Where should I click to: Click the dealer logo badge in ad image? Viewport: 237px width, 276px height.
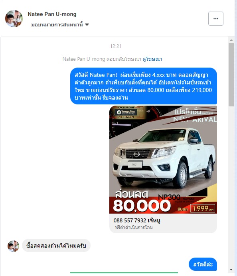pos(126,112)
